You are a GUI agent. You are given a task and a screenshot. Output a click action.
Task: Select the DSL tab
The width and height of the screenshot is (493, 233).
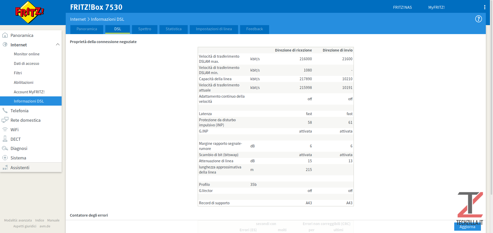click(x=118, y=29)
